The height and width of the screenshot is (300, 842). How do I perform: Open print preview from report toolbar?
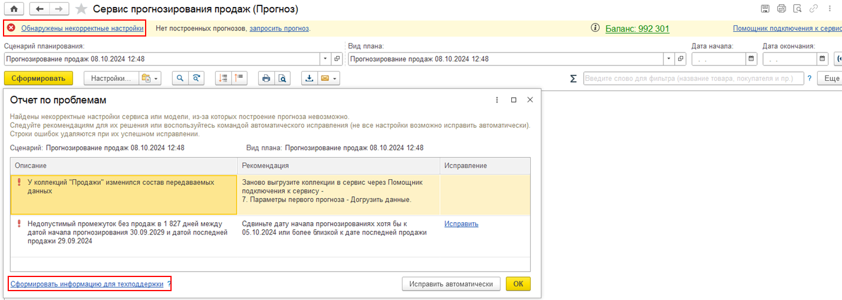(x=283, y=78)
